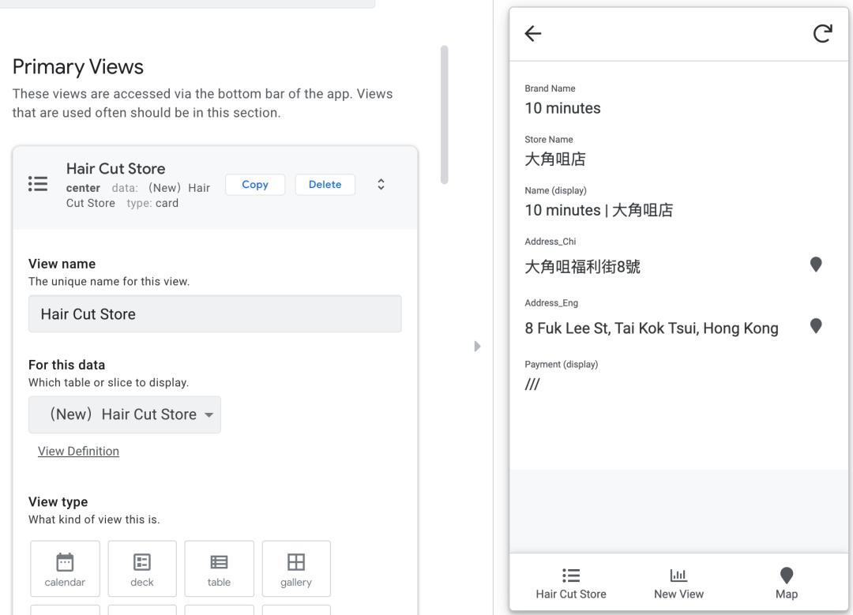
Task: Select the calendar view type
Action: (65, 568)
